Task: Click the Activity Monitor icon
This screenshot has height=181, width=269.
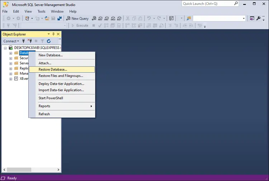Action: click(171, 18)
